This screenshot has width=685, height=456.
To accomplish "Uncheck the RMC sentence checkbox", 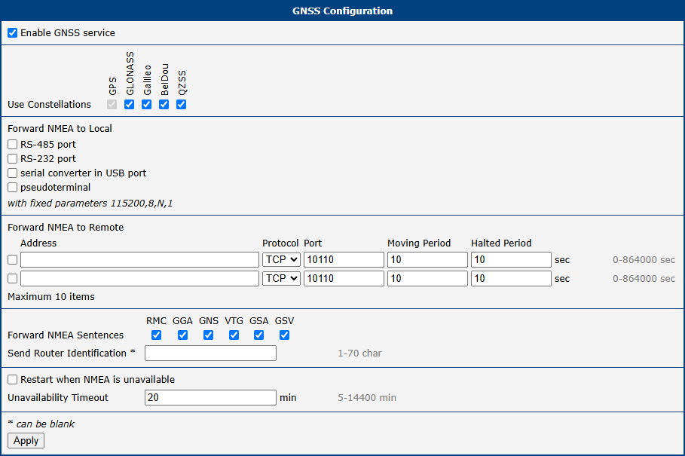I will (x=157, y=335).
